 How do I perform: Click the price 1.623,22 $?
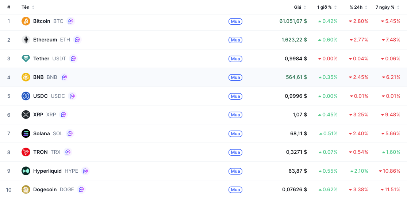pos(294,40)
